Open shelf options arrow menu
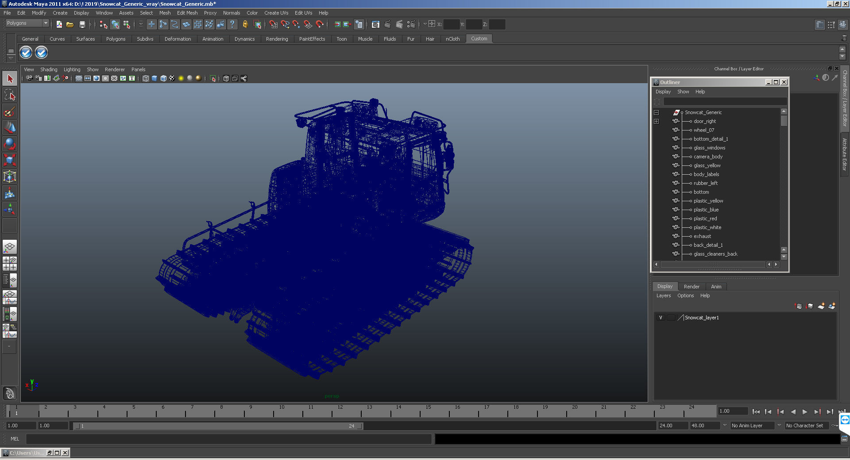The width and height of the screenshot is (850, 460). [x=11, y=59]
